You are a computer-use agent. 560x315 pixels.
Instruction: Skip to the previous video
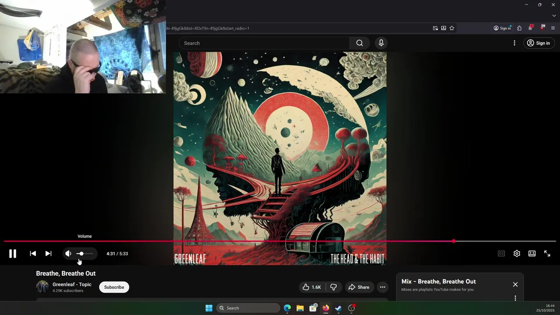[33, 254]
